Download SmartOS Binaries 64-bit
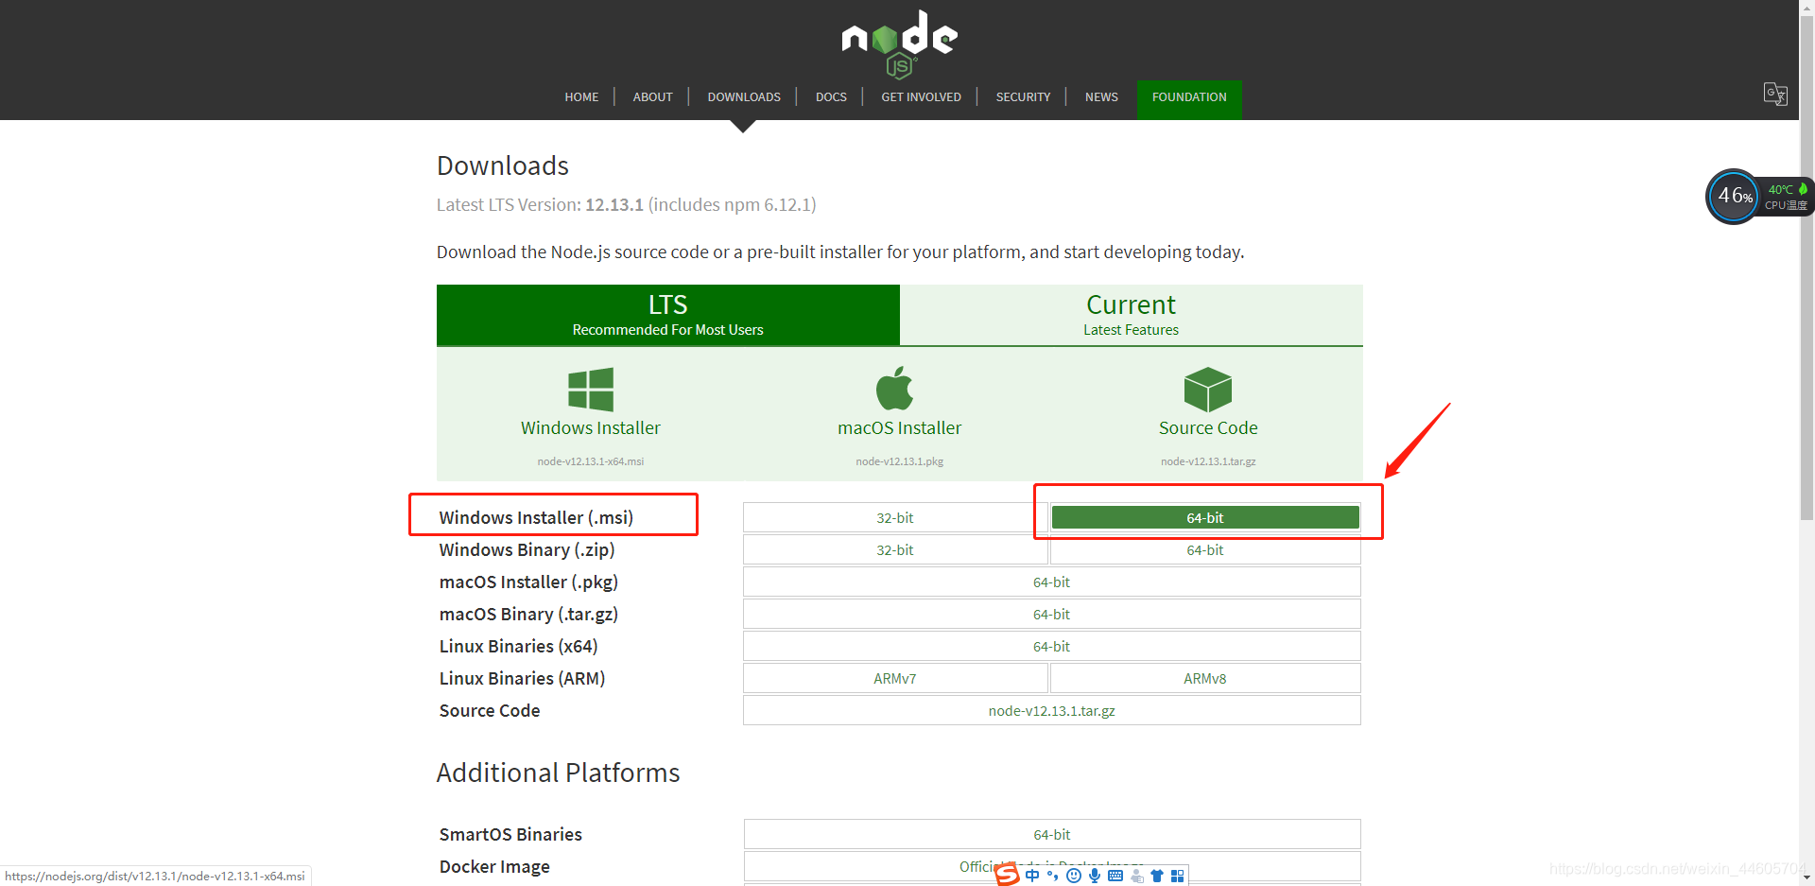Viewport: 1815px width, 886px height. point(1051,834)
